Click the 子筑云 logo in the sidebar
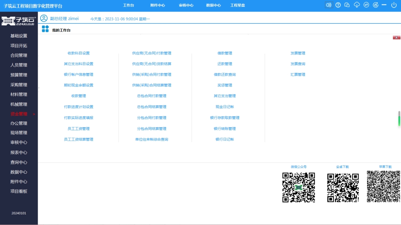This screenshot has height=225, width=401. [17, 21]
